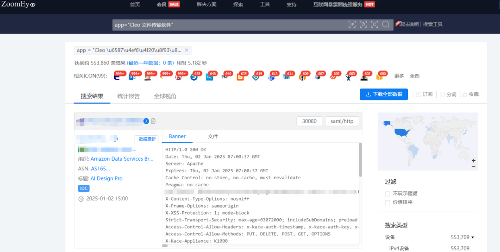Select the yellow box icon badged 600
500x252 pixels.
click(379, 77)
